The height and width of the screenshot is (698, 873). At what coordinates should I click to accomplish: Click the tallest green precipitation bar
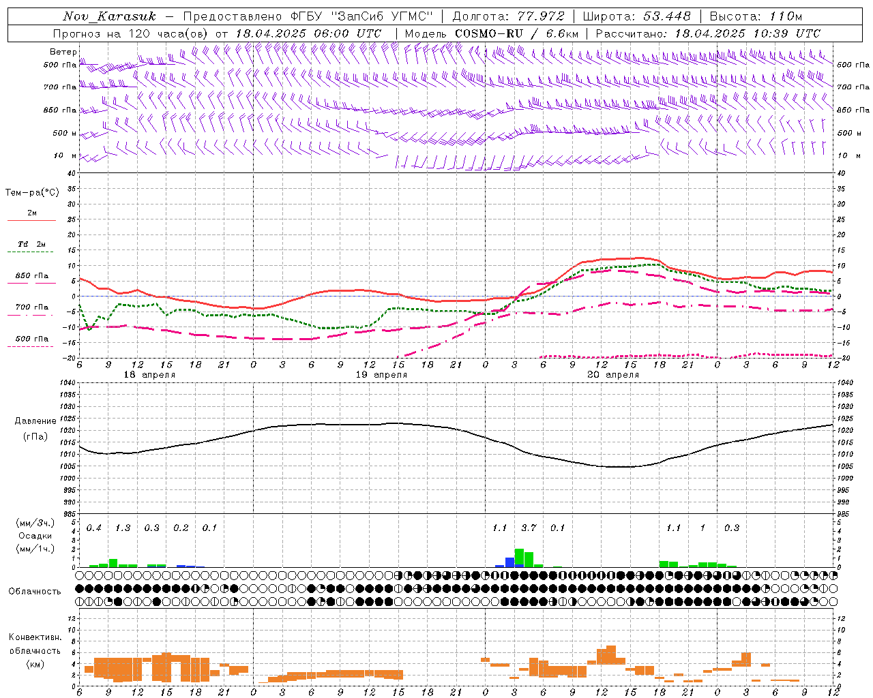[519, 558]
